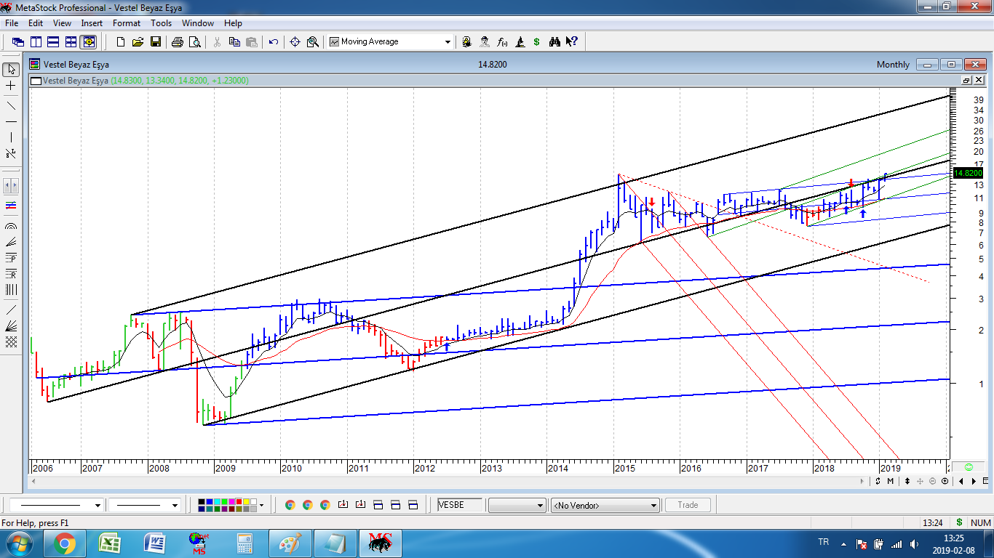
Task: Click the cascade windows icon
Action: [x=17, y=42]
